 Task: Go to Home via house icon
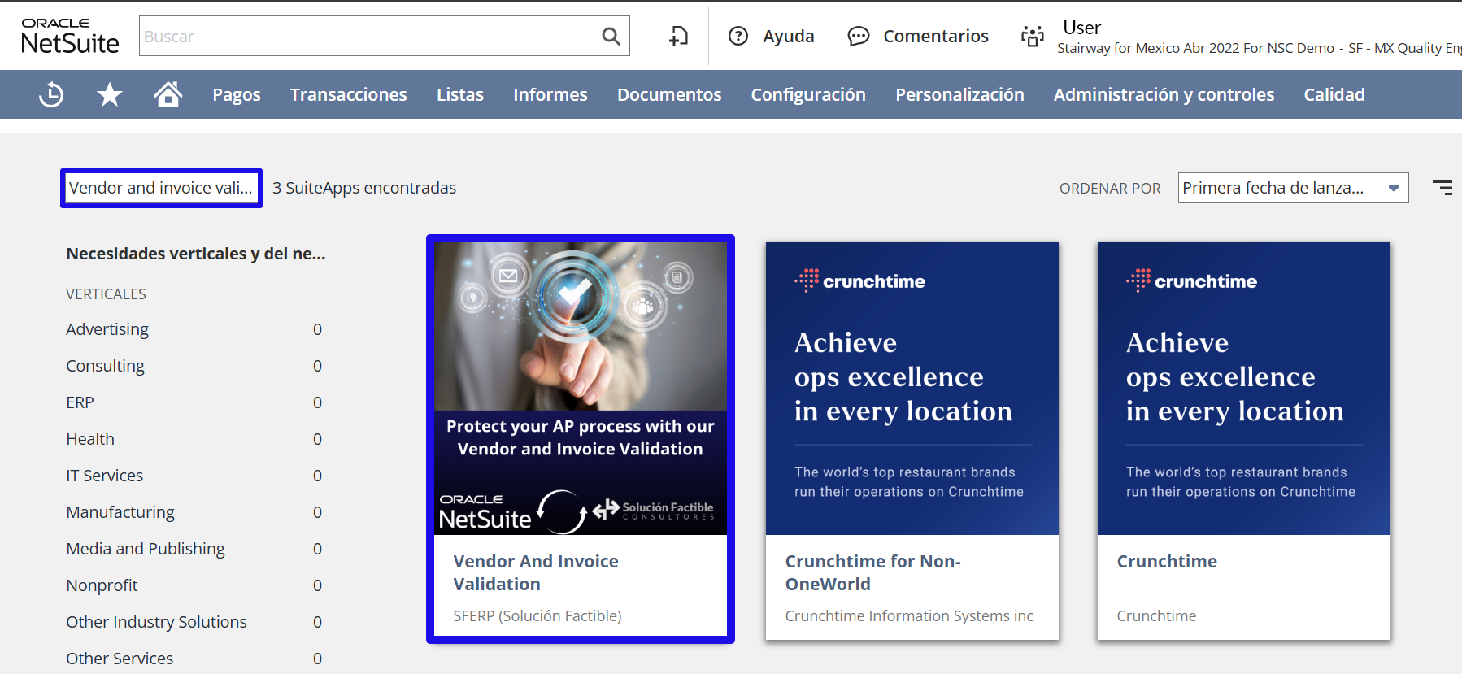(x=168, y=95)
